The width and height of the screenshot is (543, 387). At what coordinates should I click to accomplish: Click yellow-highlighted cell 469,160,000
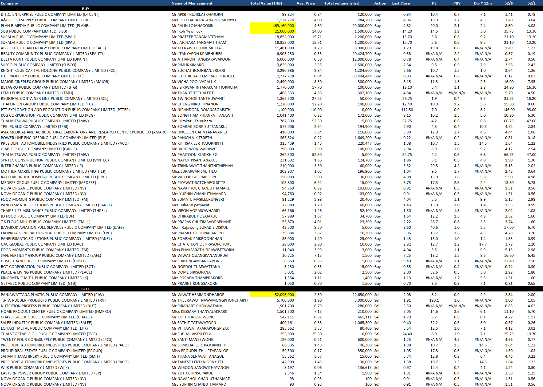tap(273, 26)
